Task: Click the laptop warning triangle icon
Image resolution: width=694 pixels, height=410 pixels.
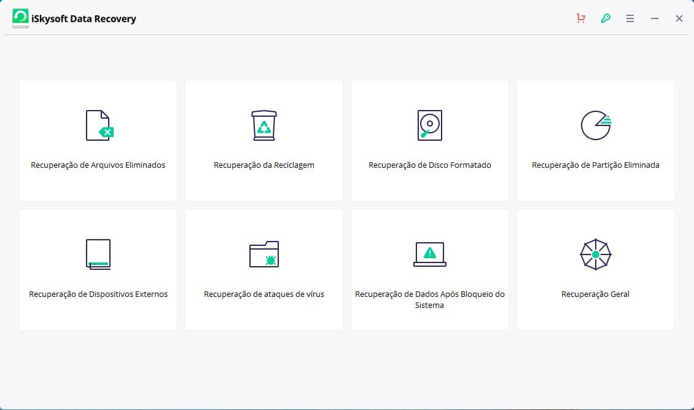Action: pos(430,254)
